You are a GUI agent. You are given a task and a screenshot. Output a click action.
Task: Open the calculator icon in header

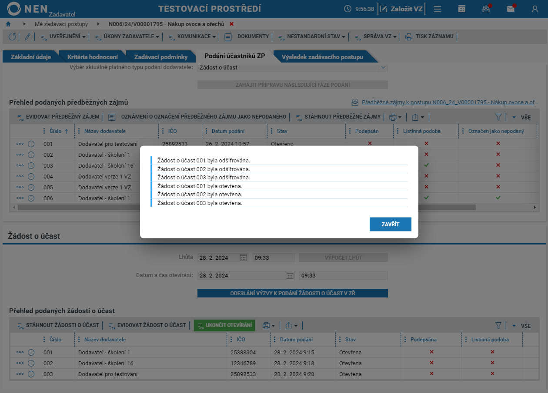462,9
